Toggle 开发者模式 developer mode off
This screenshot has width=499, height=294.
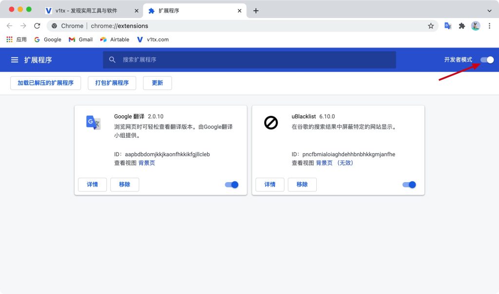[x=487, y=60]
